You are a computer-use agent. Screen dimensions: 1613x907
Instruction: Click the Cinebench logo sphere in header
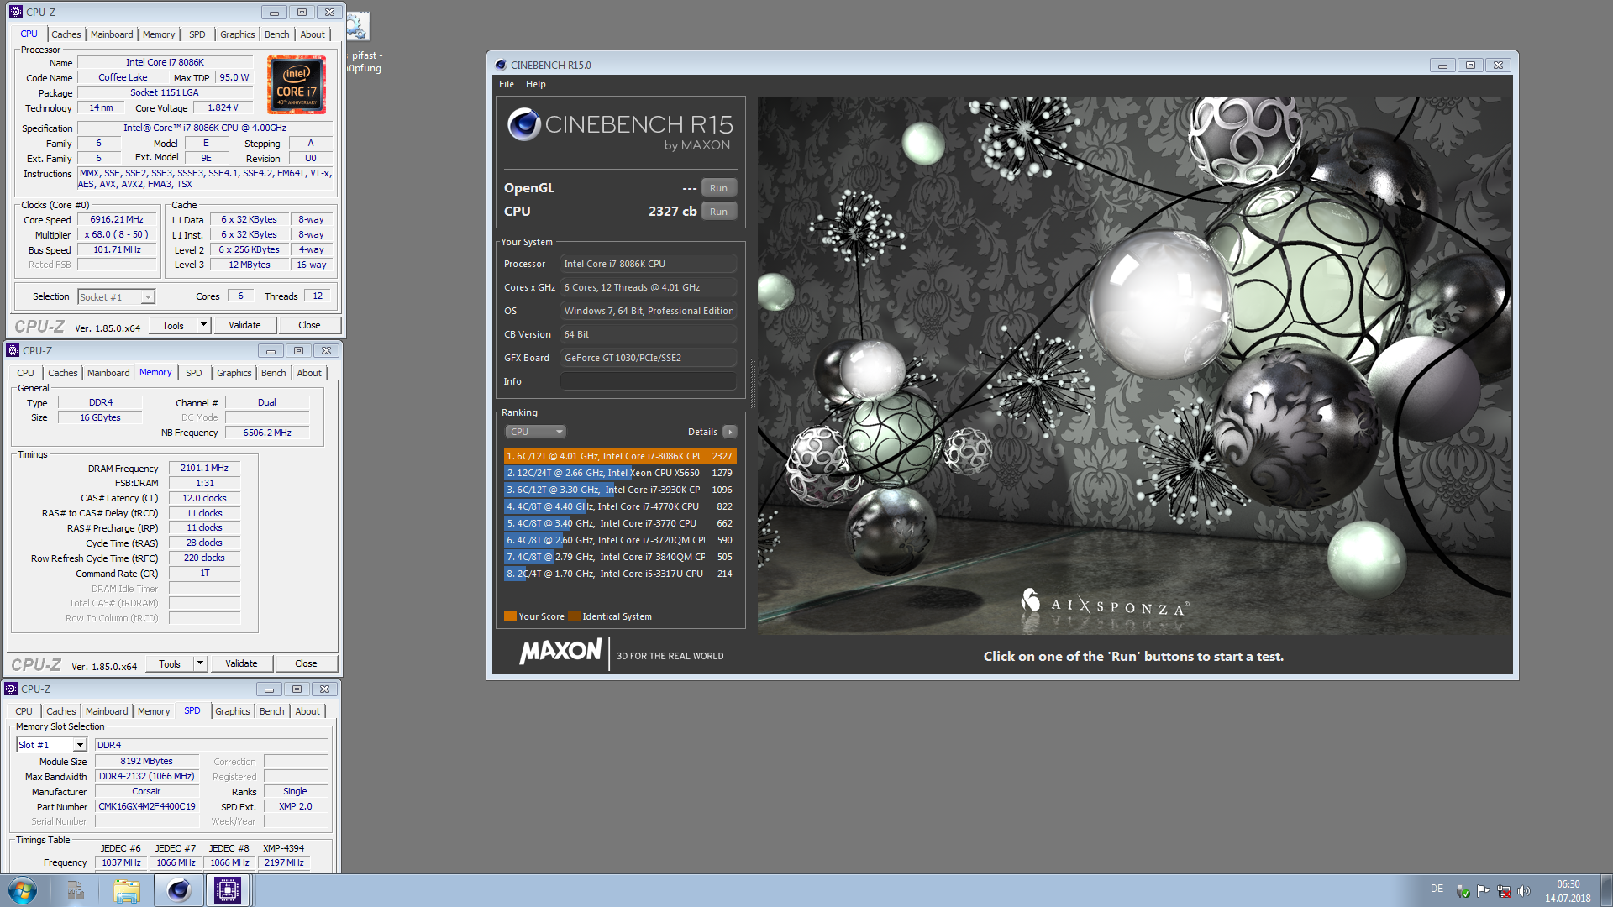(x=523, y=124)
